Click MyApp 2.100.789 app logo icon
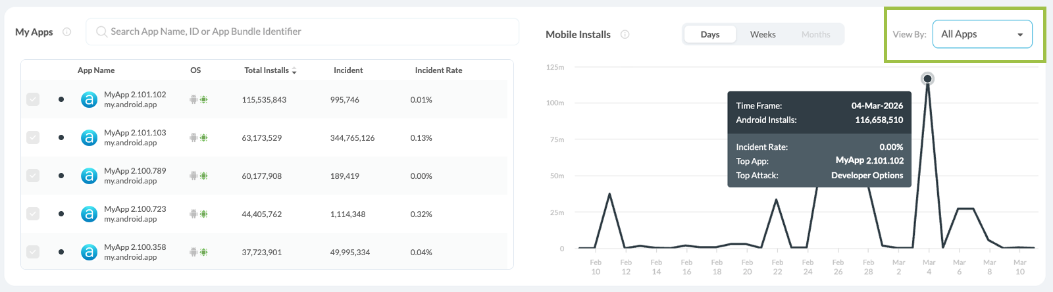Image resolution: width=1053 pixels, height=292 pixels. (89, 176)
